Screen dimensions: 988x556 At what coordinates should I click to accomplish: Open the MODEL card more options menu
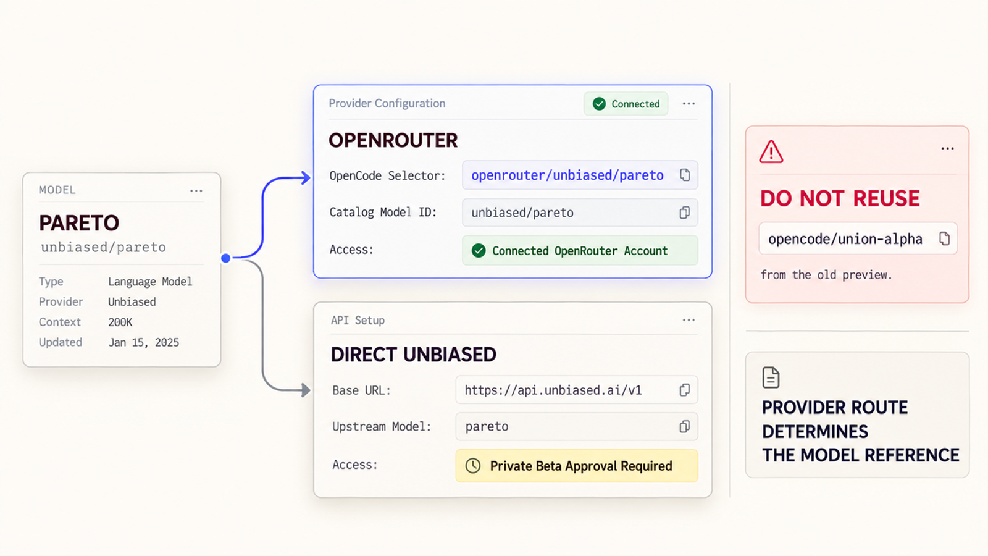[196, 191]
